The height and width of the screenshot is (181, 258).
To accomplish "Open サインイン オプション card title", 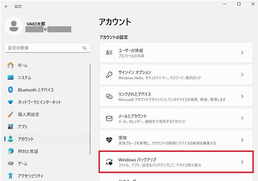I will 135,72.
